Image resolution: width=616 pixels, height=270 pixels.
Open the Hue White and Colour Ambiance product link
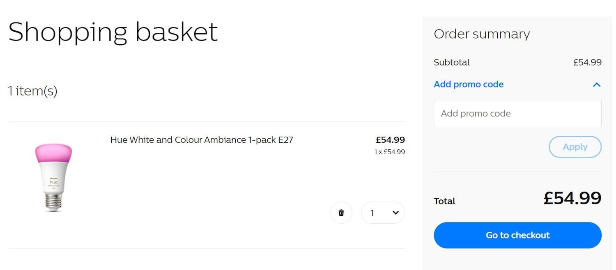coord(201,140)
